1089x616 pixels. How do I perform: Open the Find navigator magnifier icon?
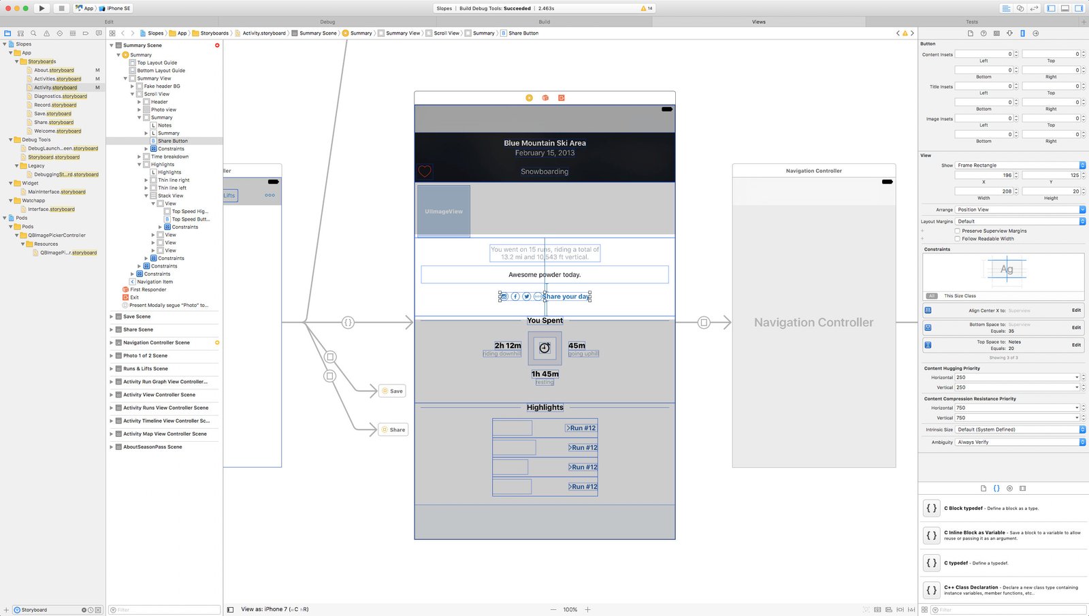point(33,33)
